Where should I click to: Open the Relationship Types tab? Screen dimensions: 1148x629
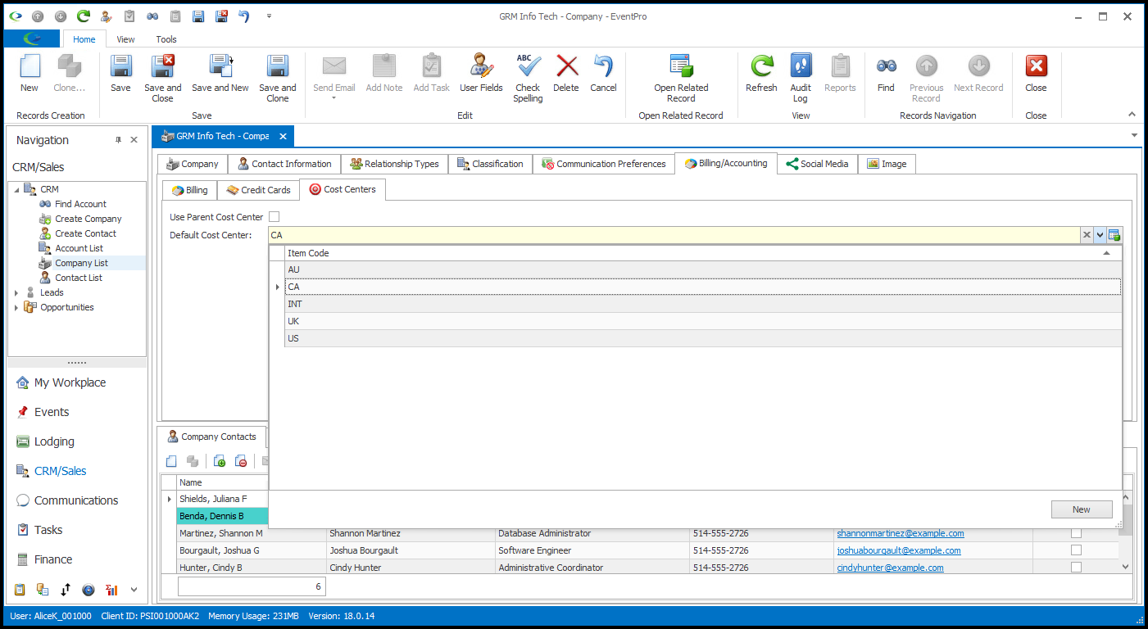394,164
